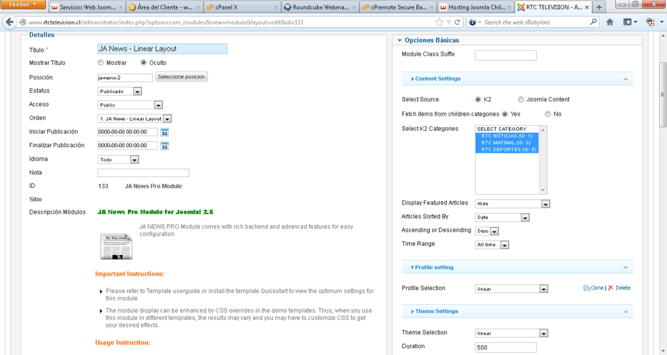This screenshot has height=355, width=667.
Task: Close the Servicios Web Joomla tab
Action: click(x=121, y=7)
